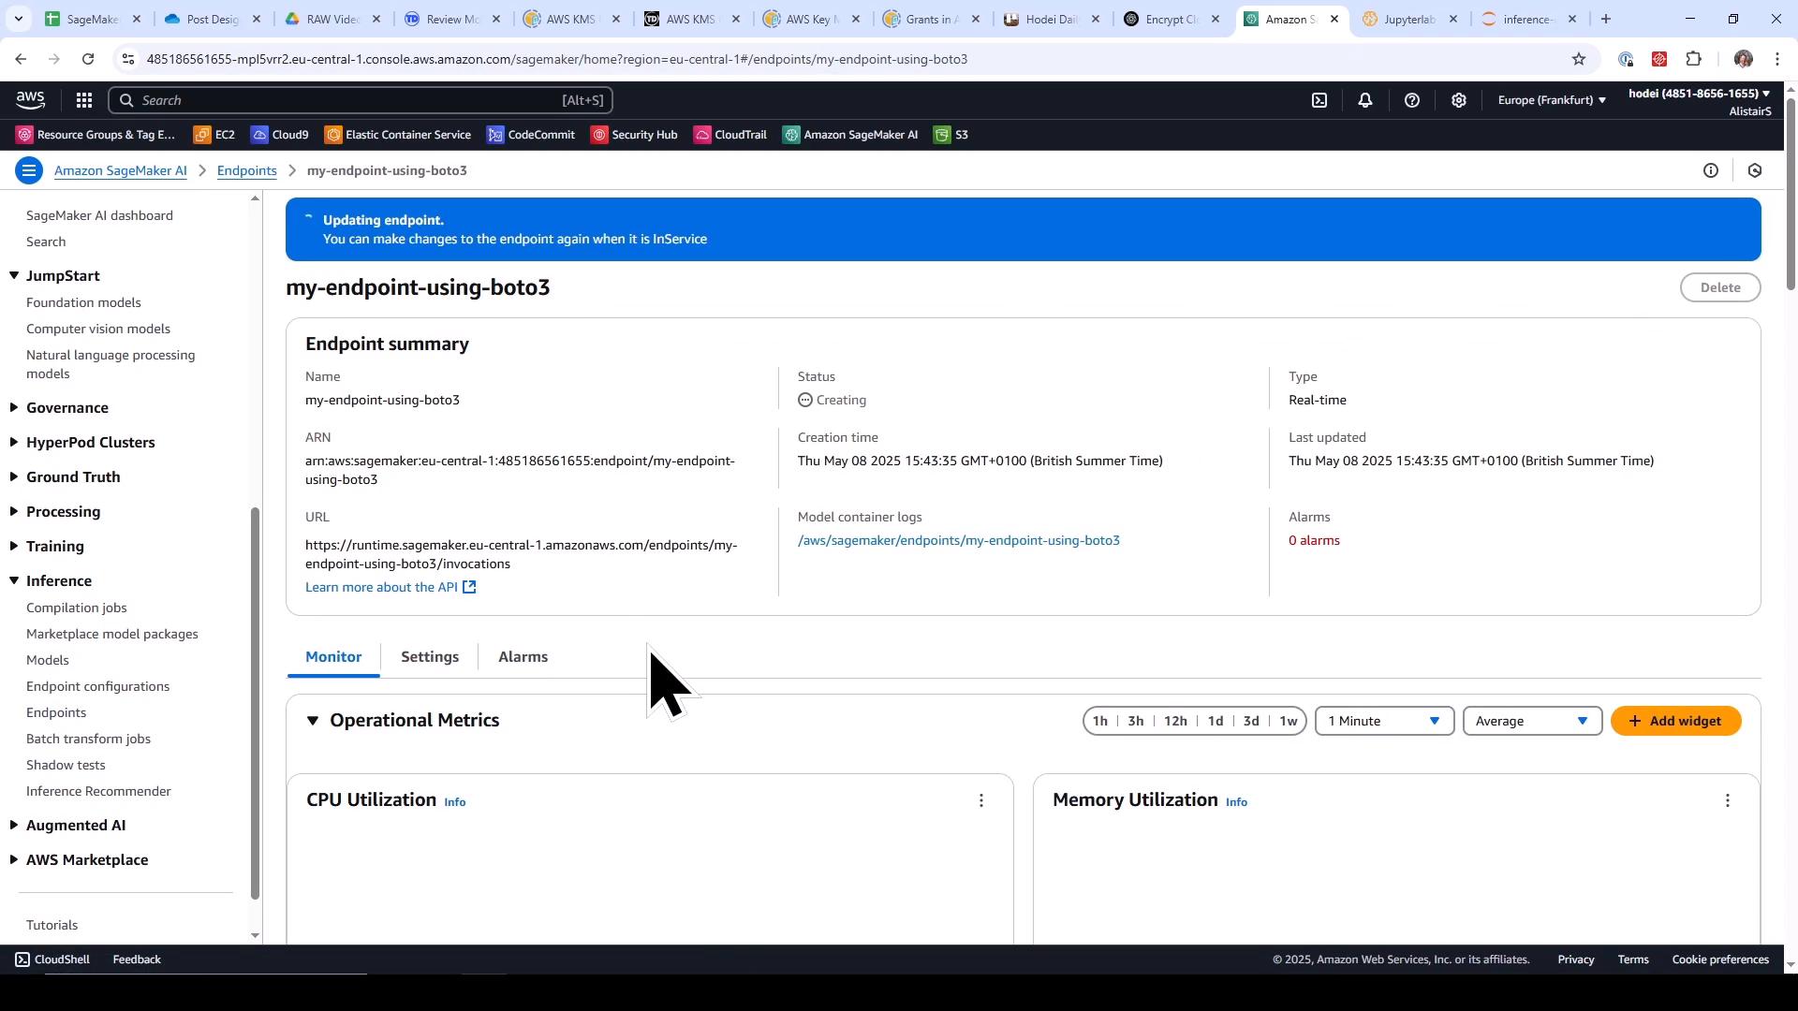Open CloudShell icon in top navigation bar

click(x=1319, y=100)
